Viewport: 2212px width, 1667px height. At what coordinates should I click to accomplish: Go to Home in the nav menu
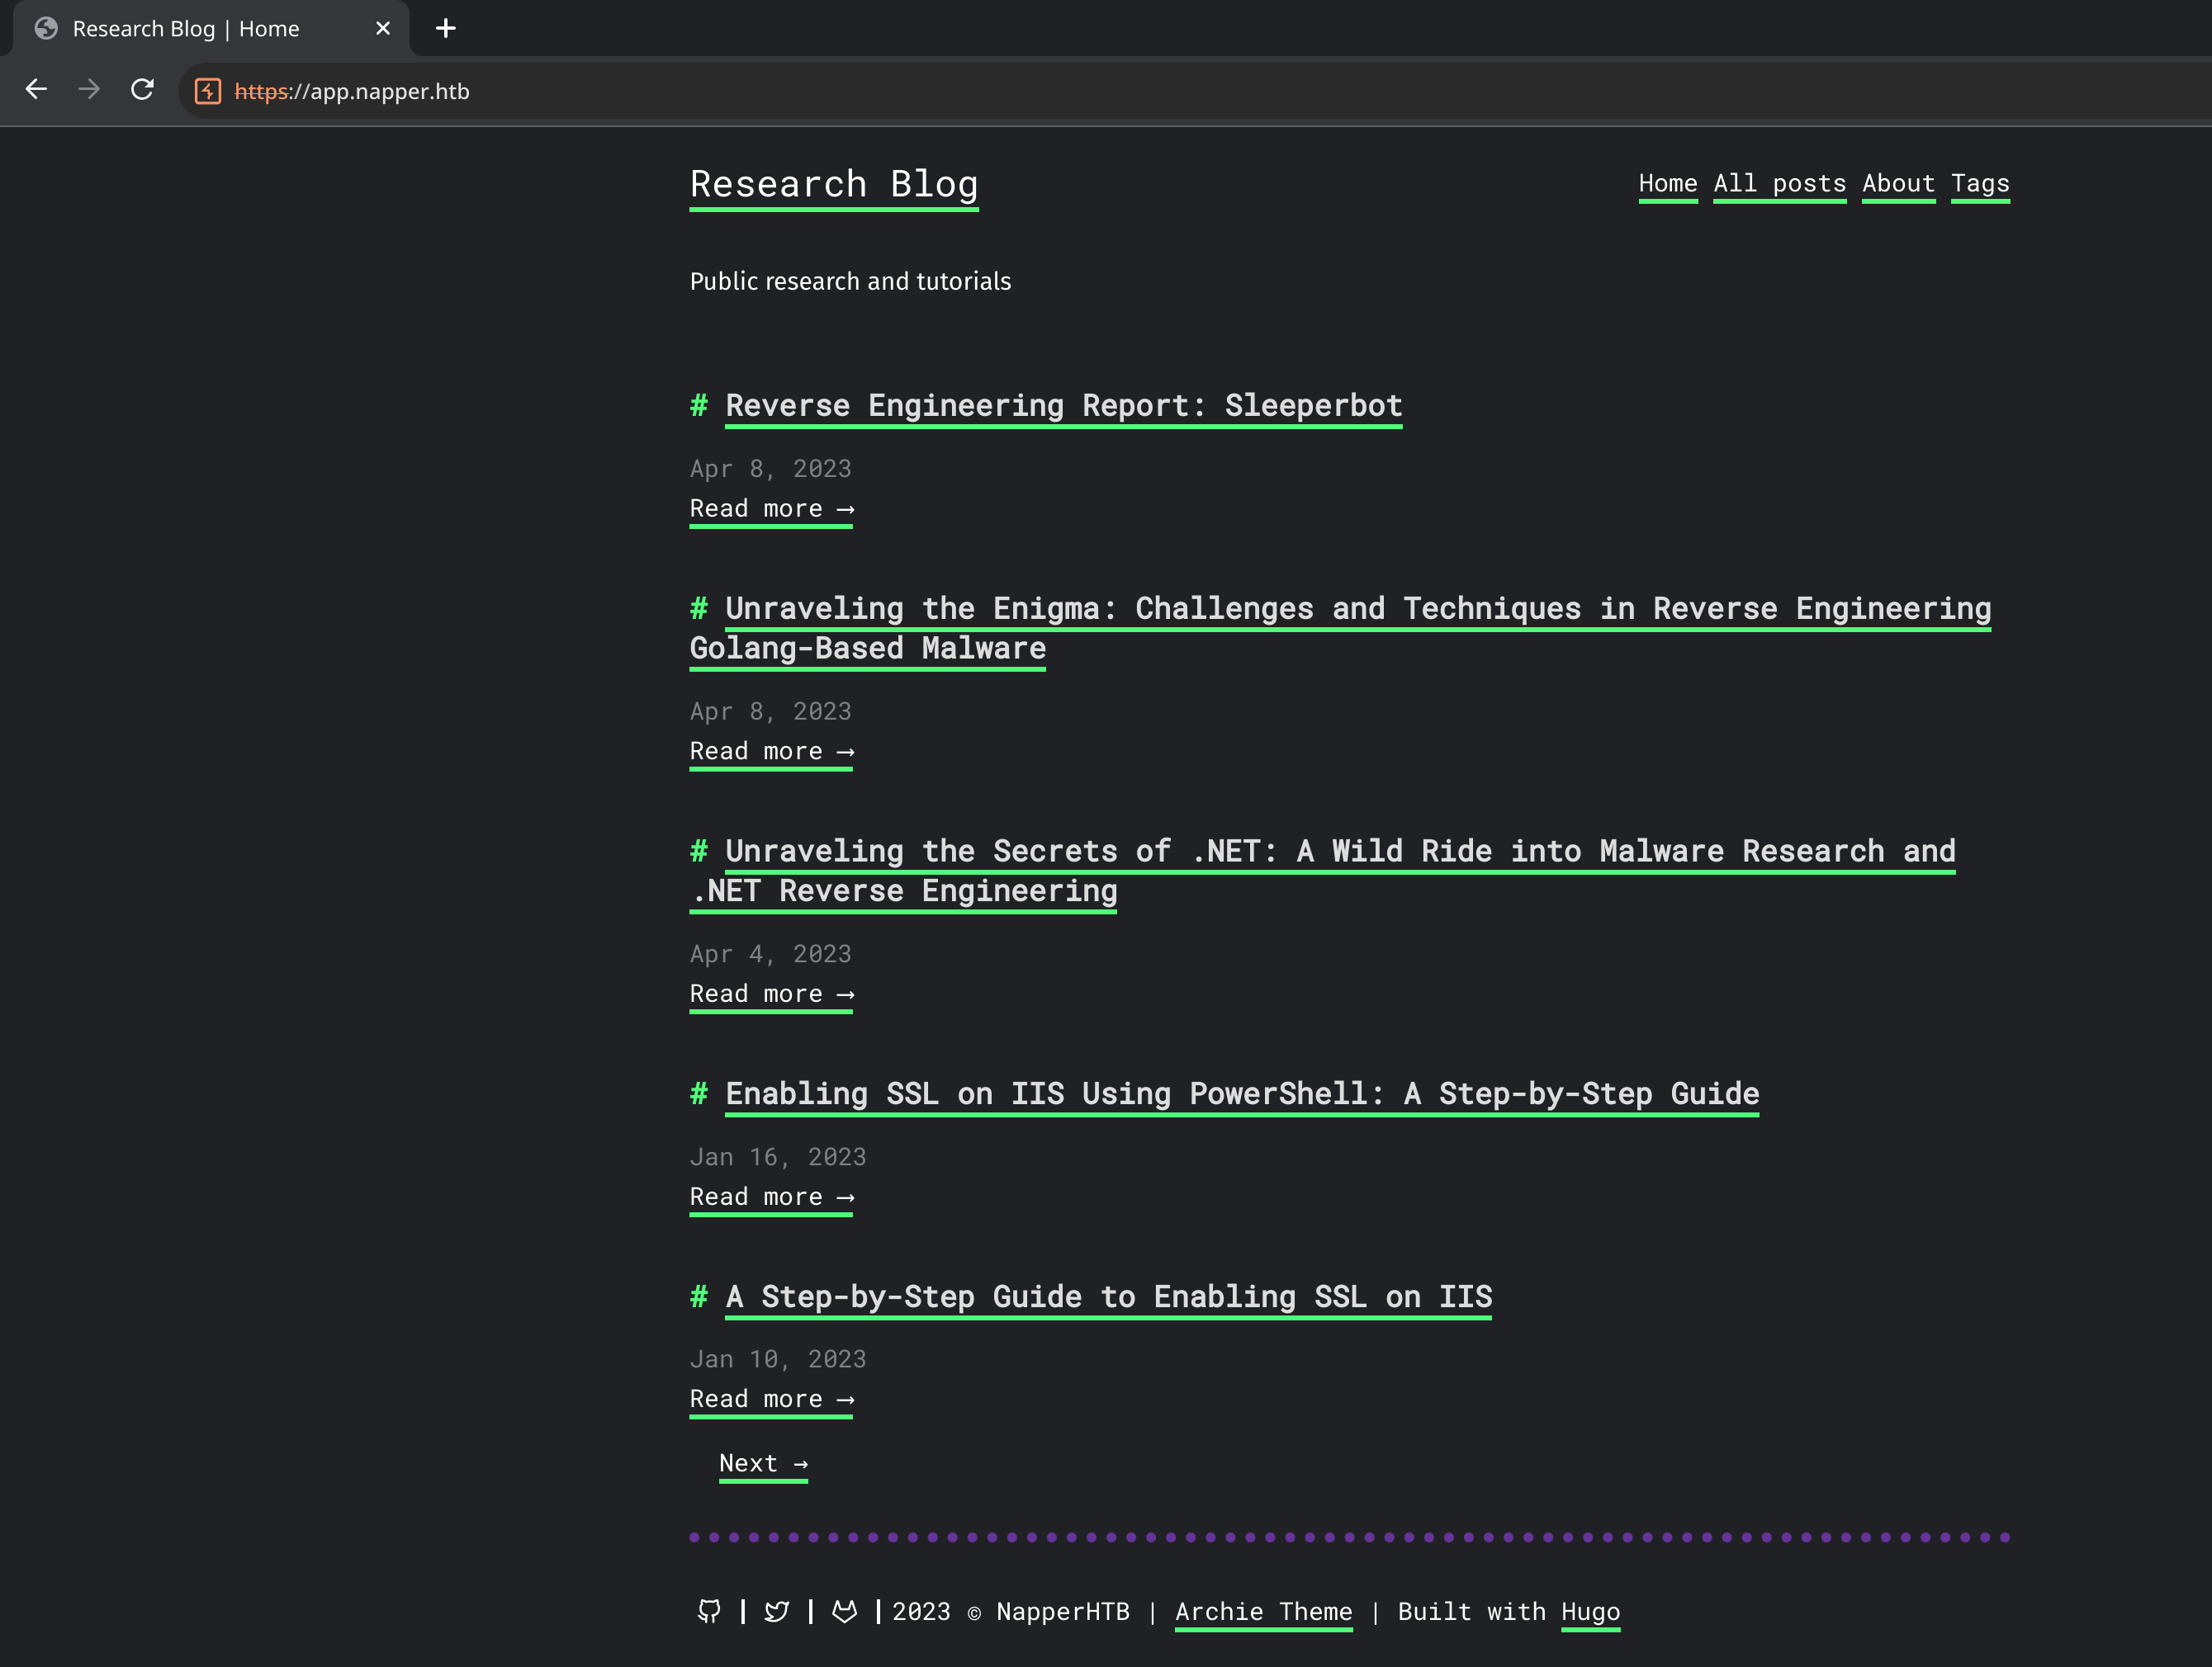[x=1668, y=184]
